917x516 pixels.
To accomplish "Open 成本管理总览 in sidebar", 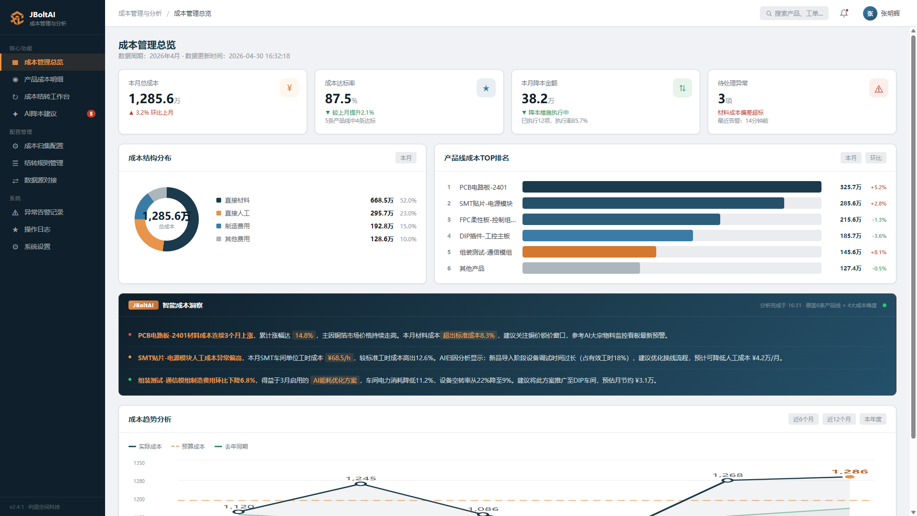I will pos(53,62).
